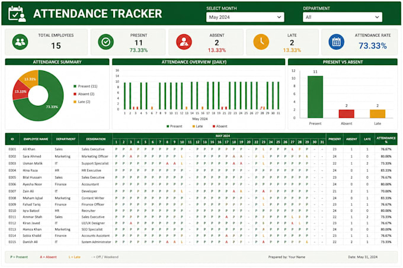This screenshot has width=403, height=268.
Task: Select the red Absent legend swatch in summary
Action: [75, 94]
